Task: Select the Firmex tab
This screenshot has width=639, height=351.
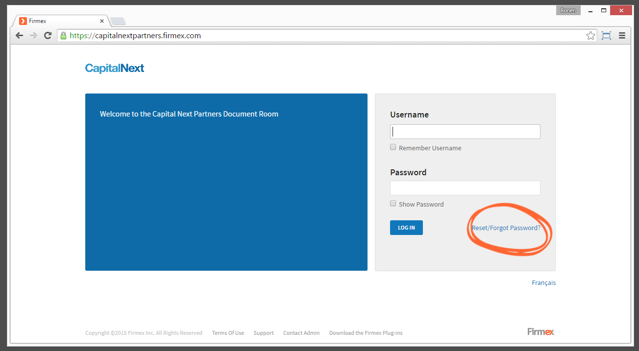Action: tap(61, 21)
